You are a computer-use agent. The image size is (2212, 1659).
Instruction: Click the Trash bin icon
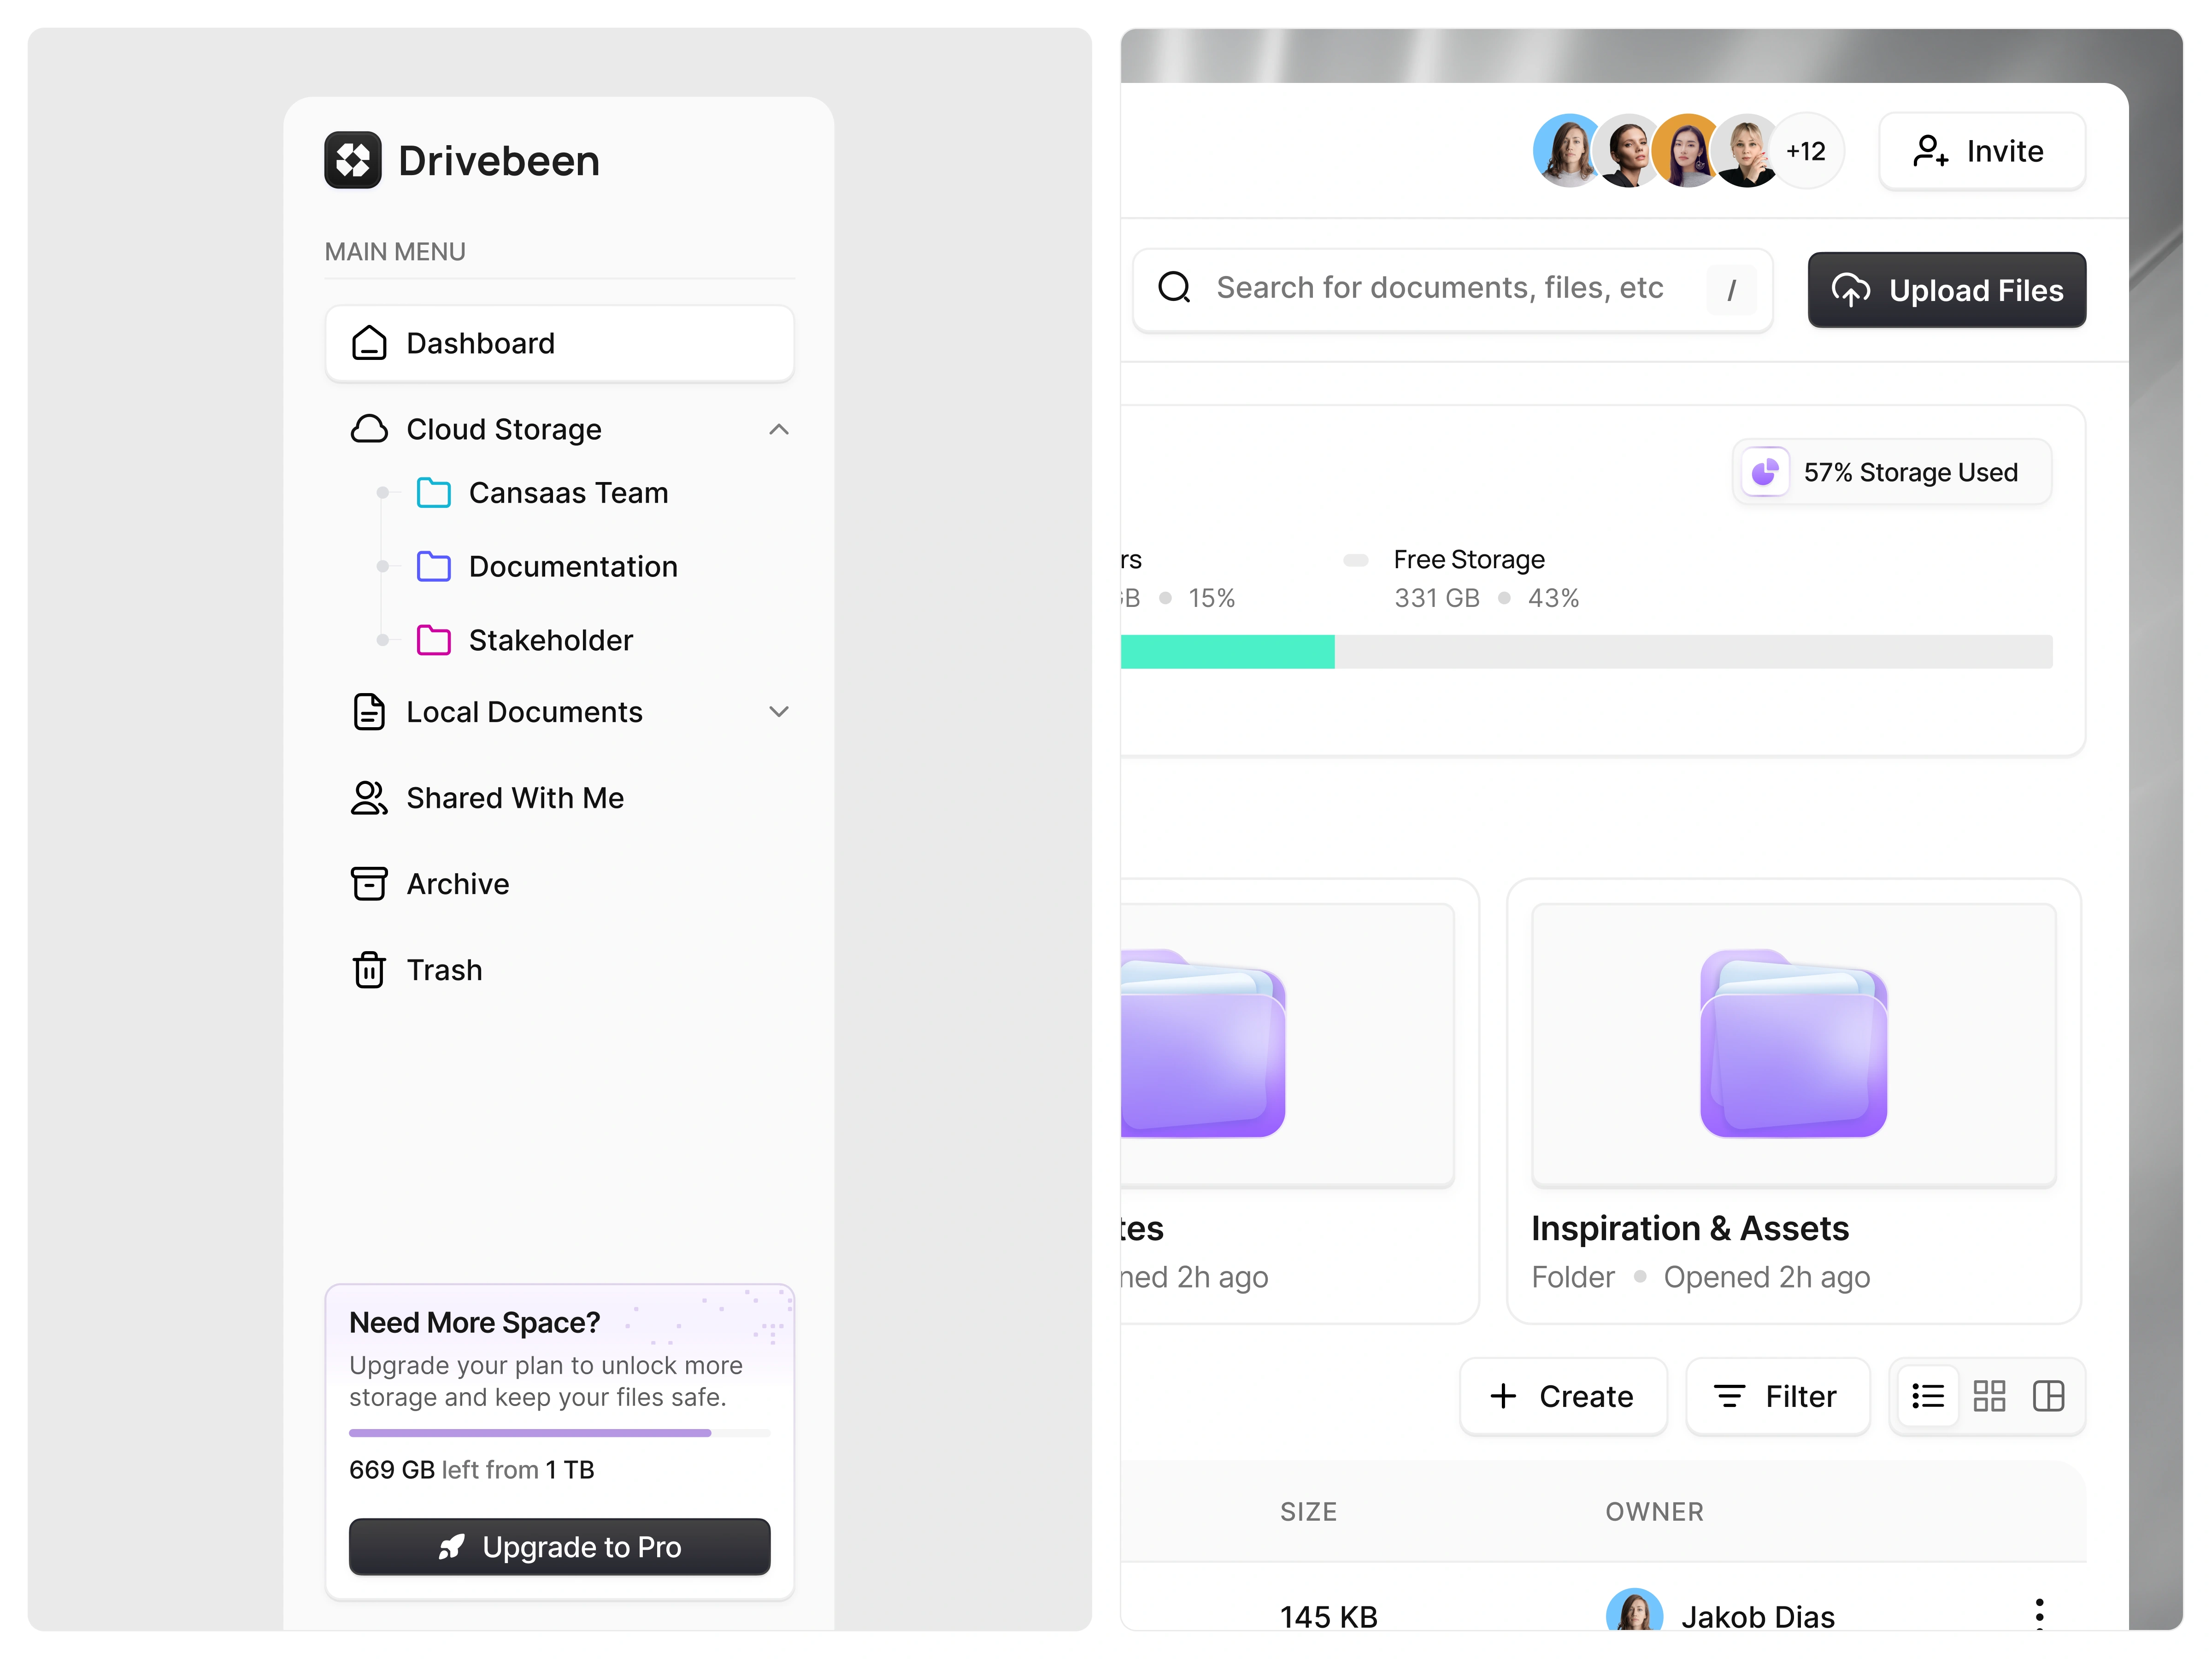pos(369,970)
